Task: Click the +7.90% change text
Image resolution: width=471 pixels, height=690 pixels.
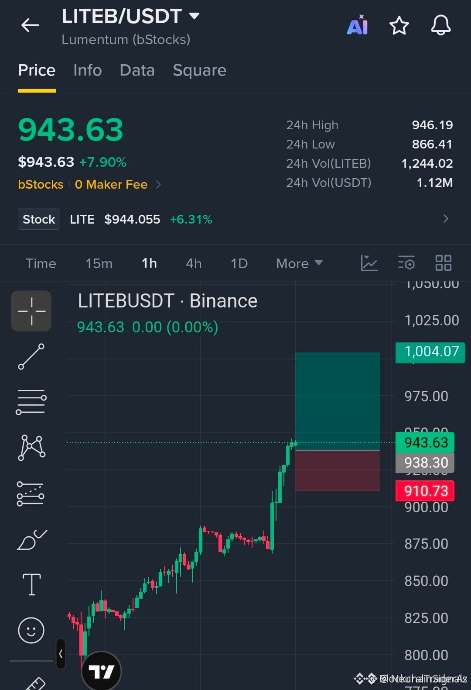Action: 103,162
